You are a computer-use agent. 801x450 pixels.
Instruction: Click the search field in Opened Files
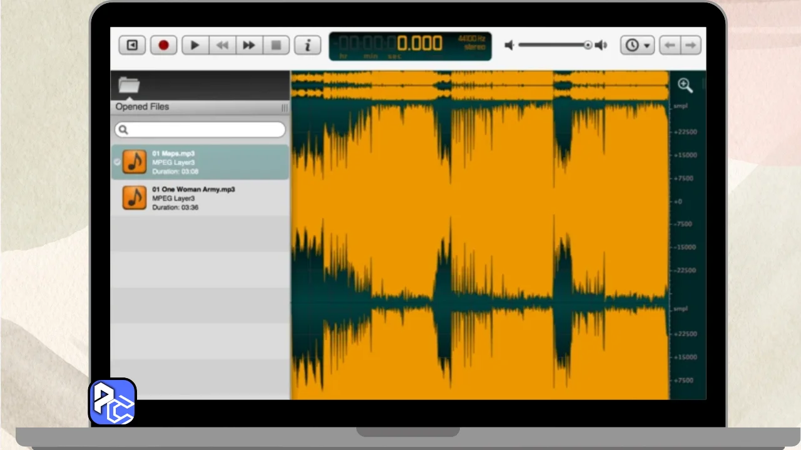[x=200, y=129]
